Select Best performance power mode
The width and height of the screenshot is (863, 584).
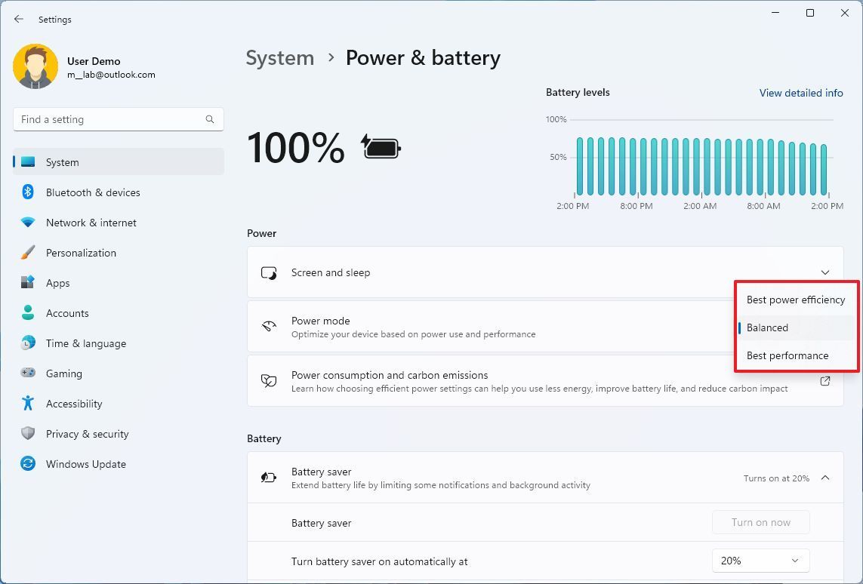coord(787,355)
